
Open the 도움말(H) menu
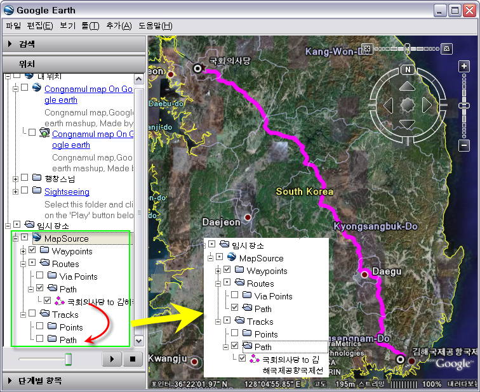pyautogui.click(x=155, y=25)
